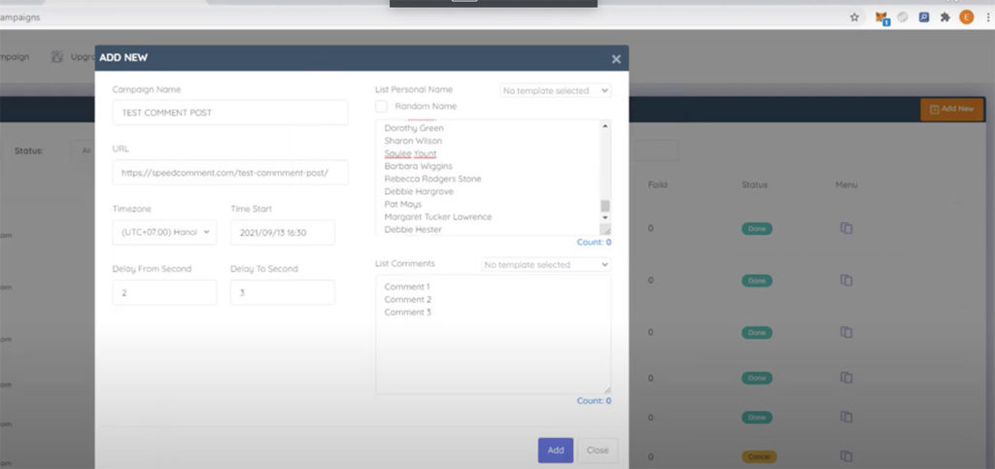This screenshot has height=469, width=995.
Task: Click the Delay From Second field
Action: click(x=164, y=292)
